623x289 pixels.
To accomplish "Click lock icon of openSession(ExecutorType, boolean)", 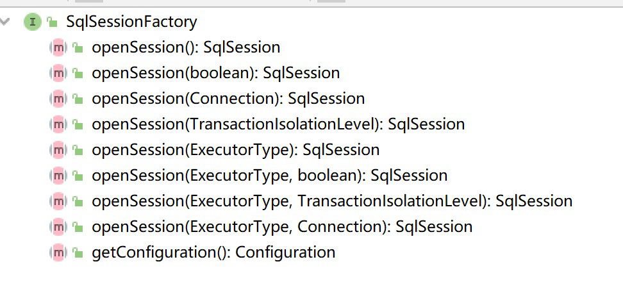I will (x=78, y=176).
